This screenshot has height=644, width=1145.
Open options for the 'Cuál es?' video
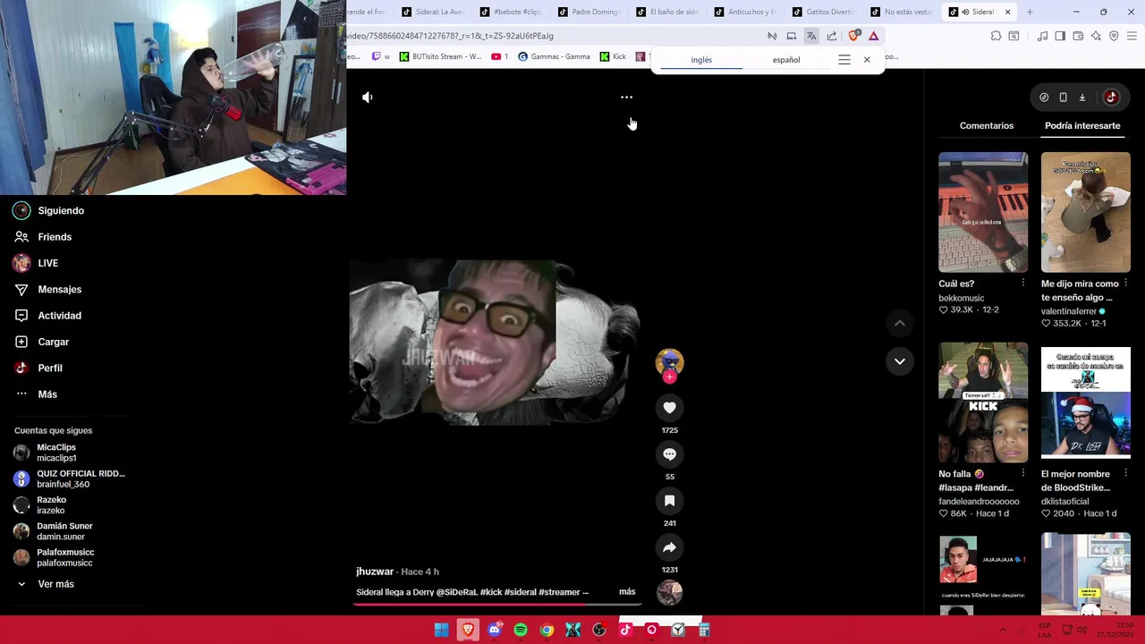point(1023,284)
